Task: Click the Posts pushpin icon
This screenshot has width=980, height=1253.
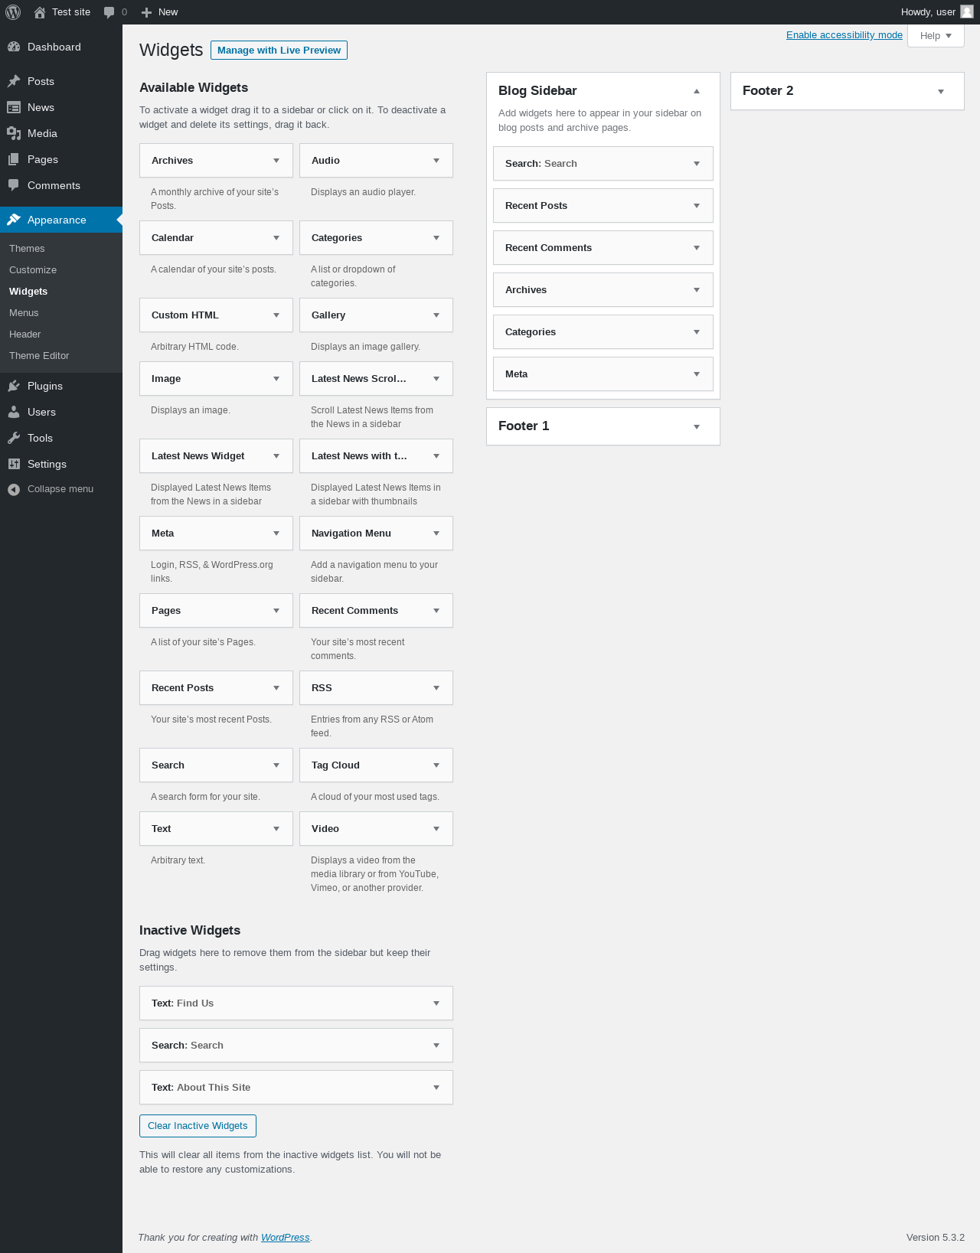Action: point(14,81)
